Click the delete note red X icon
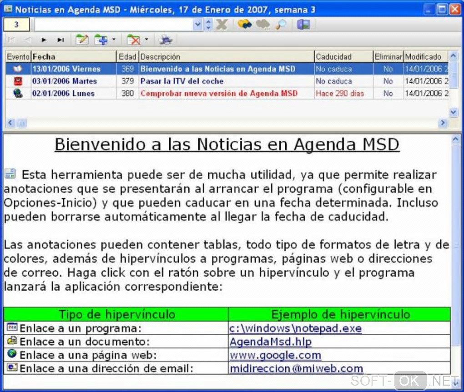 click(133, 40)
